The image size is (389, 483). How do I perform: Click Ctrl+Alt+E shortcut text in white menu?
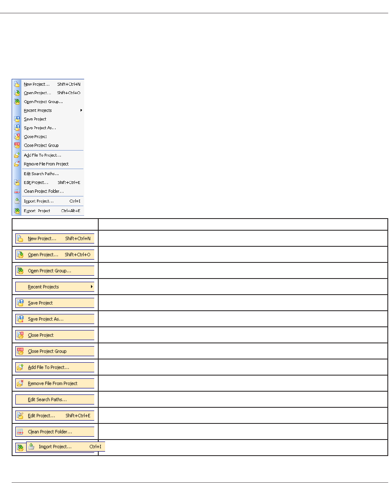coord(71,211)
